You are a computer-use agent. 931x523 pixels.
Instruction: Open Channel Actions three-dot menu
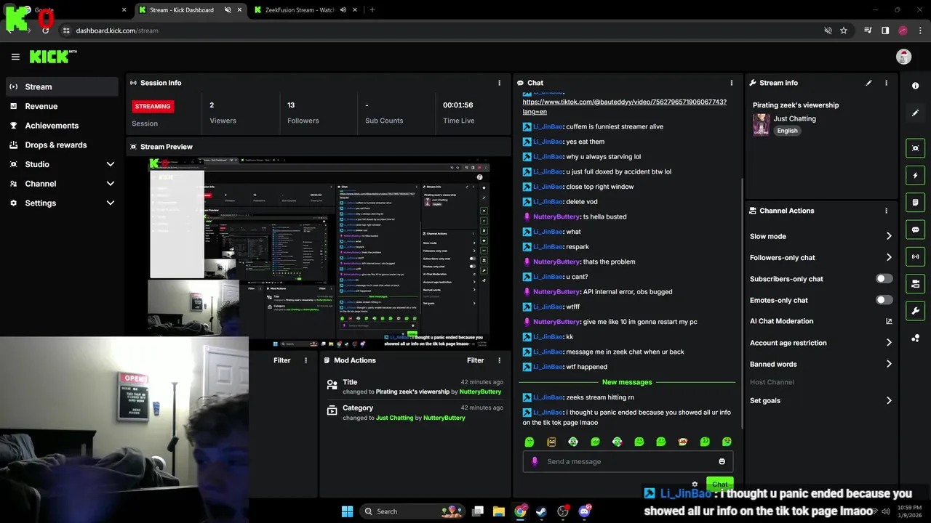[x=886, y=211]
